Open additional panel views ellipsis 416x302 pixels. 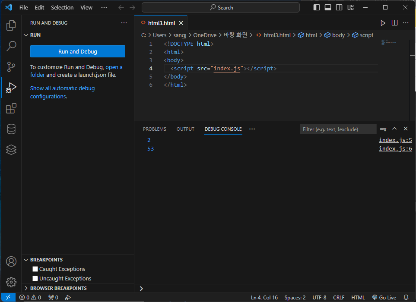(252, 129)
